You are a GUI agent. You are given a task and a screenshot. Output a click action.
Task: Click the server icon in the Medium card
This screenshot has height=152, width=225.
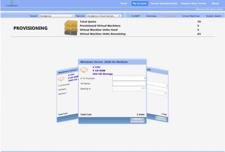84,70
